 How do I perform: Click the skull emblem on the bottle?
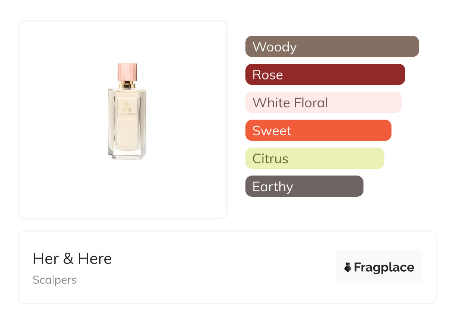coord(127,107)
